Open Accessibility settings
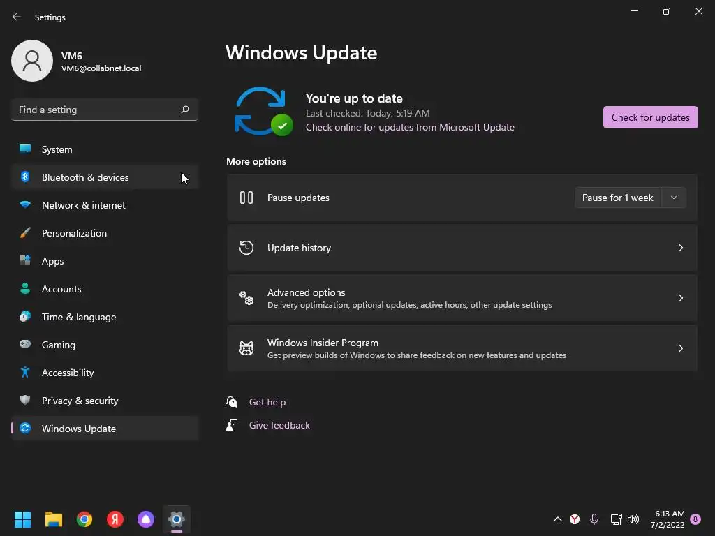The height and width of the screenshot is (536, 715). [105, 373]
